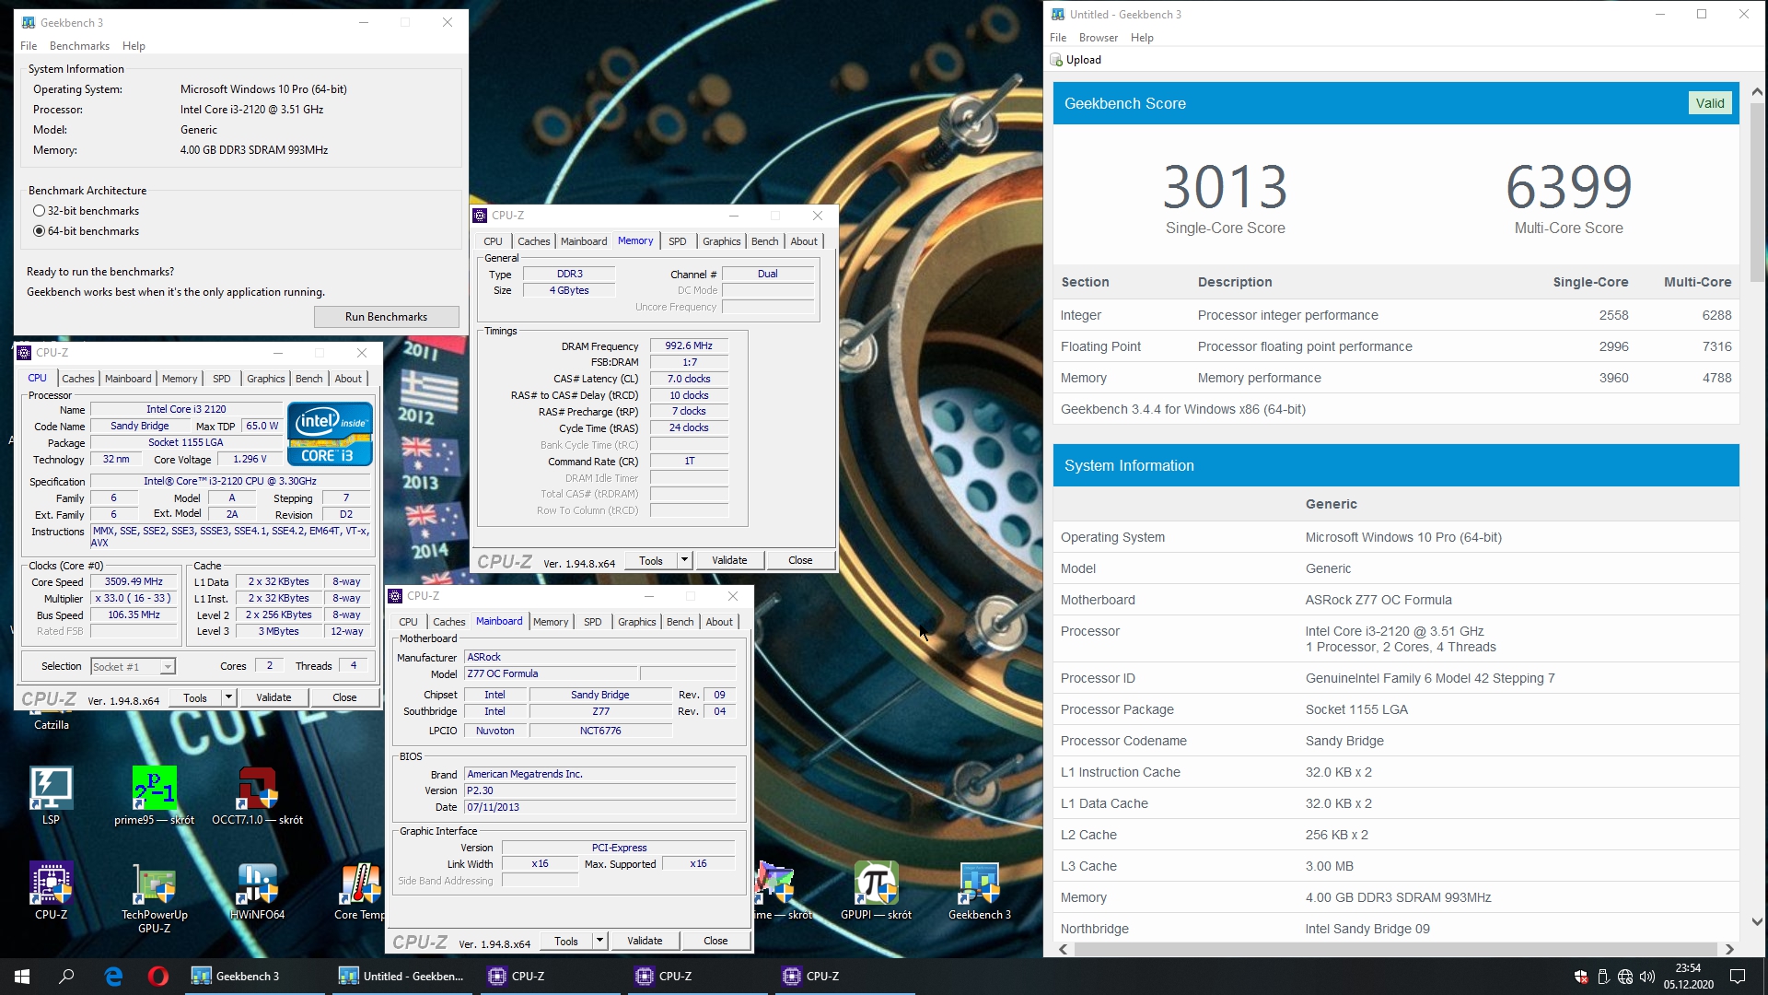Click Validate in CPU-Z CPU window
Screen dimensions: 1768x995
click(273, 697)
